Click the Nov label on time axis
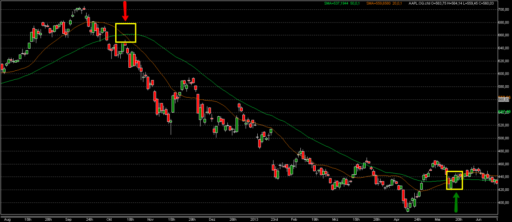512x222 pixels. [x=150, y=219]
